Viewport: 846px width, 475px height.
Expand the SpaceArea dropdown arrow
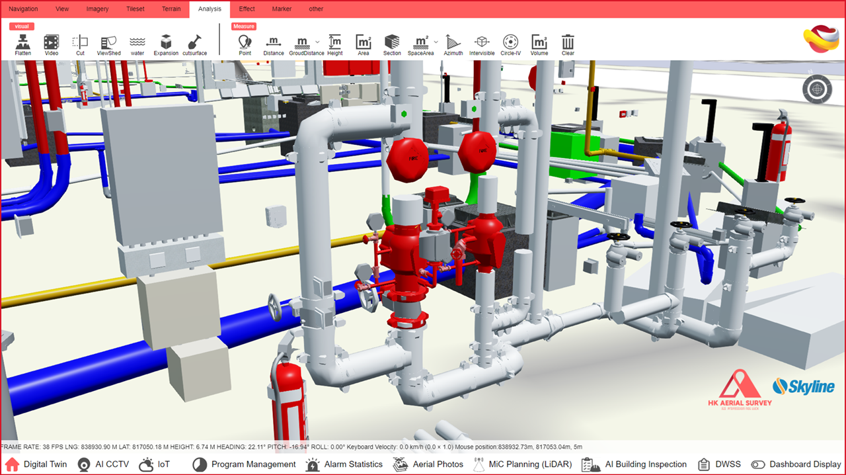click(x=436, y=42)
